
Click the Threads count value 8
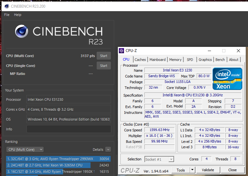(x=235, y=159)
